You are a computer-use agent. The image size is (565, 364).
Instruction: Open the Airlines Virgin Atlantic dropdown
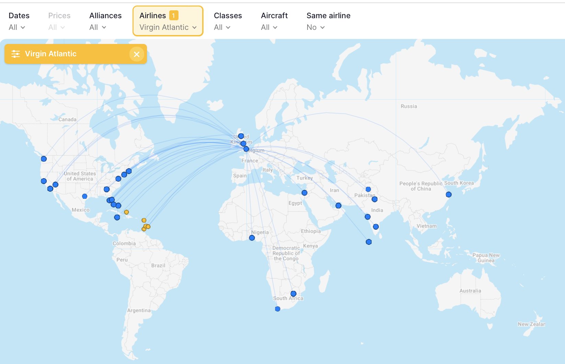(x=168, y=21)
